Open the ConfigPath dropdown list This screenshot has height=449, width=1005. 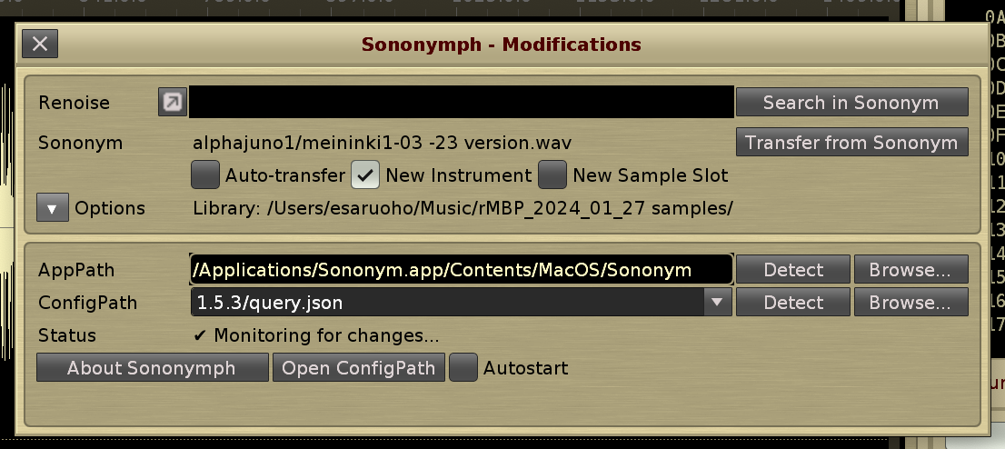716,303
